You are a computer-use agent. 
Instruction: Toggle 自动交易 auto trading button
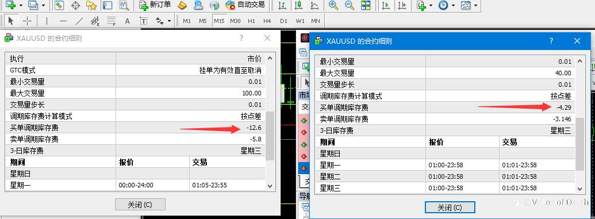[245, 5]
